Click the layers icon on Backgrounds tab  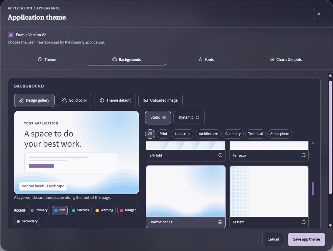[115, 59]
